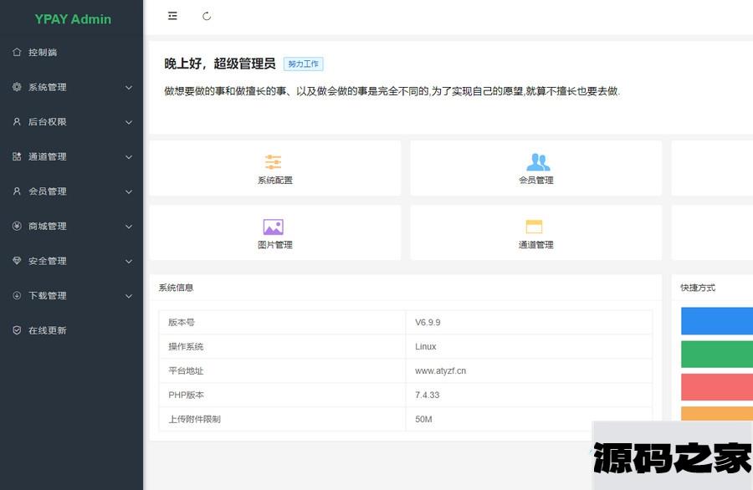Click the version value V6.9.9
This screenshot has width=753, height=490.
tap(428, 323)
